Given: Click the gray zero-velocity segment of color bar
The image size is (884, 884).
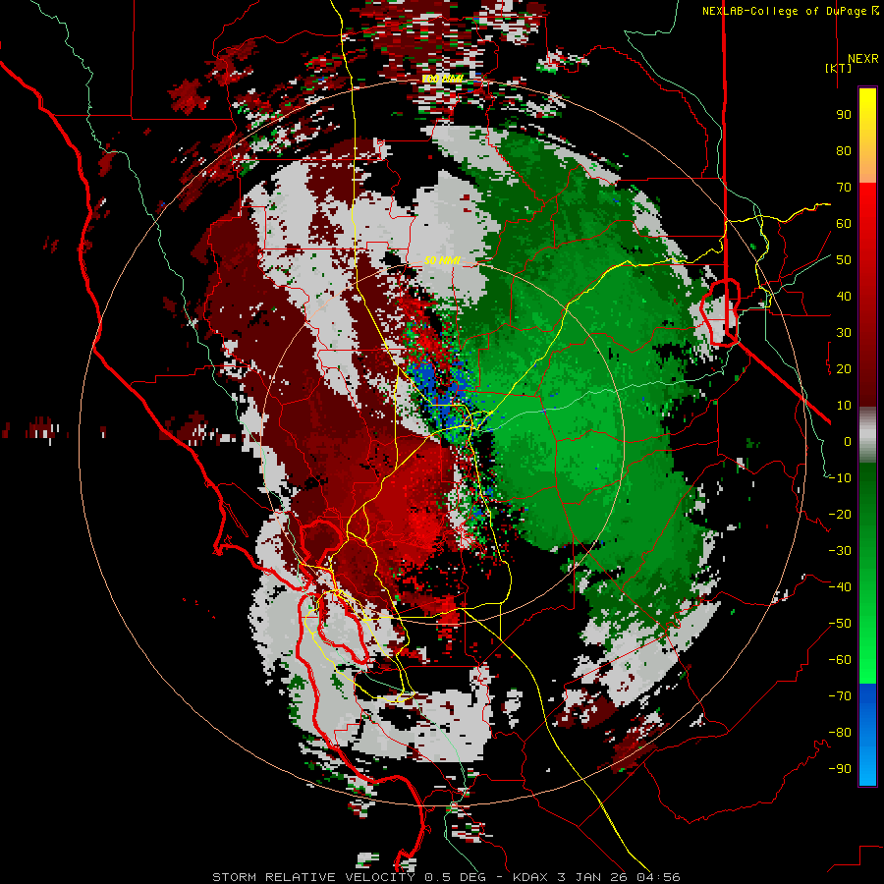Looking at the screenshot, I should tap(867, 435).
